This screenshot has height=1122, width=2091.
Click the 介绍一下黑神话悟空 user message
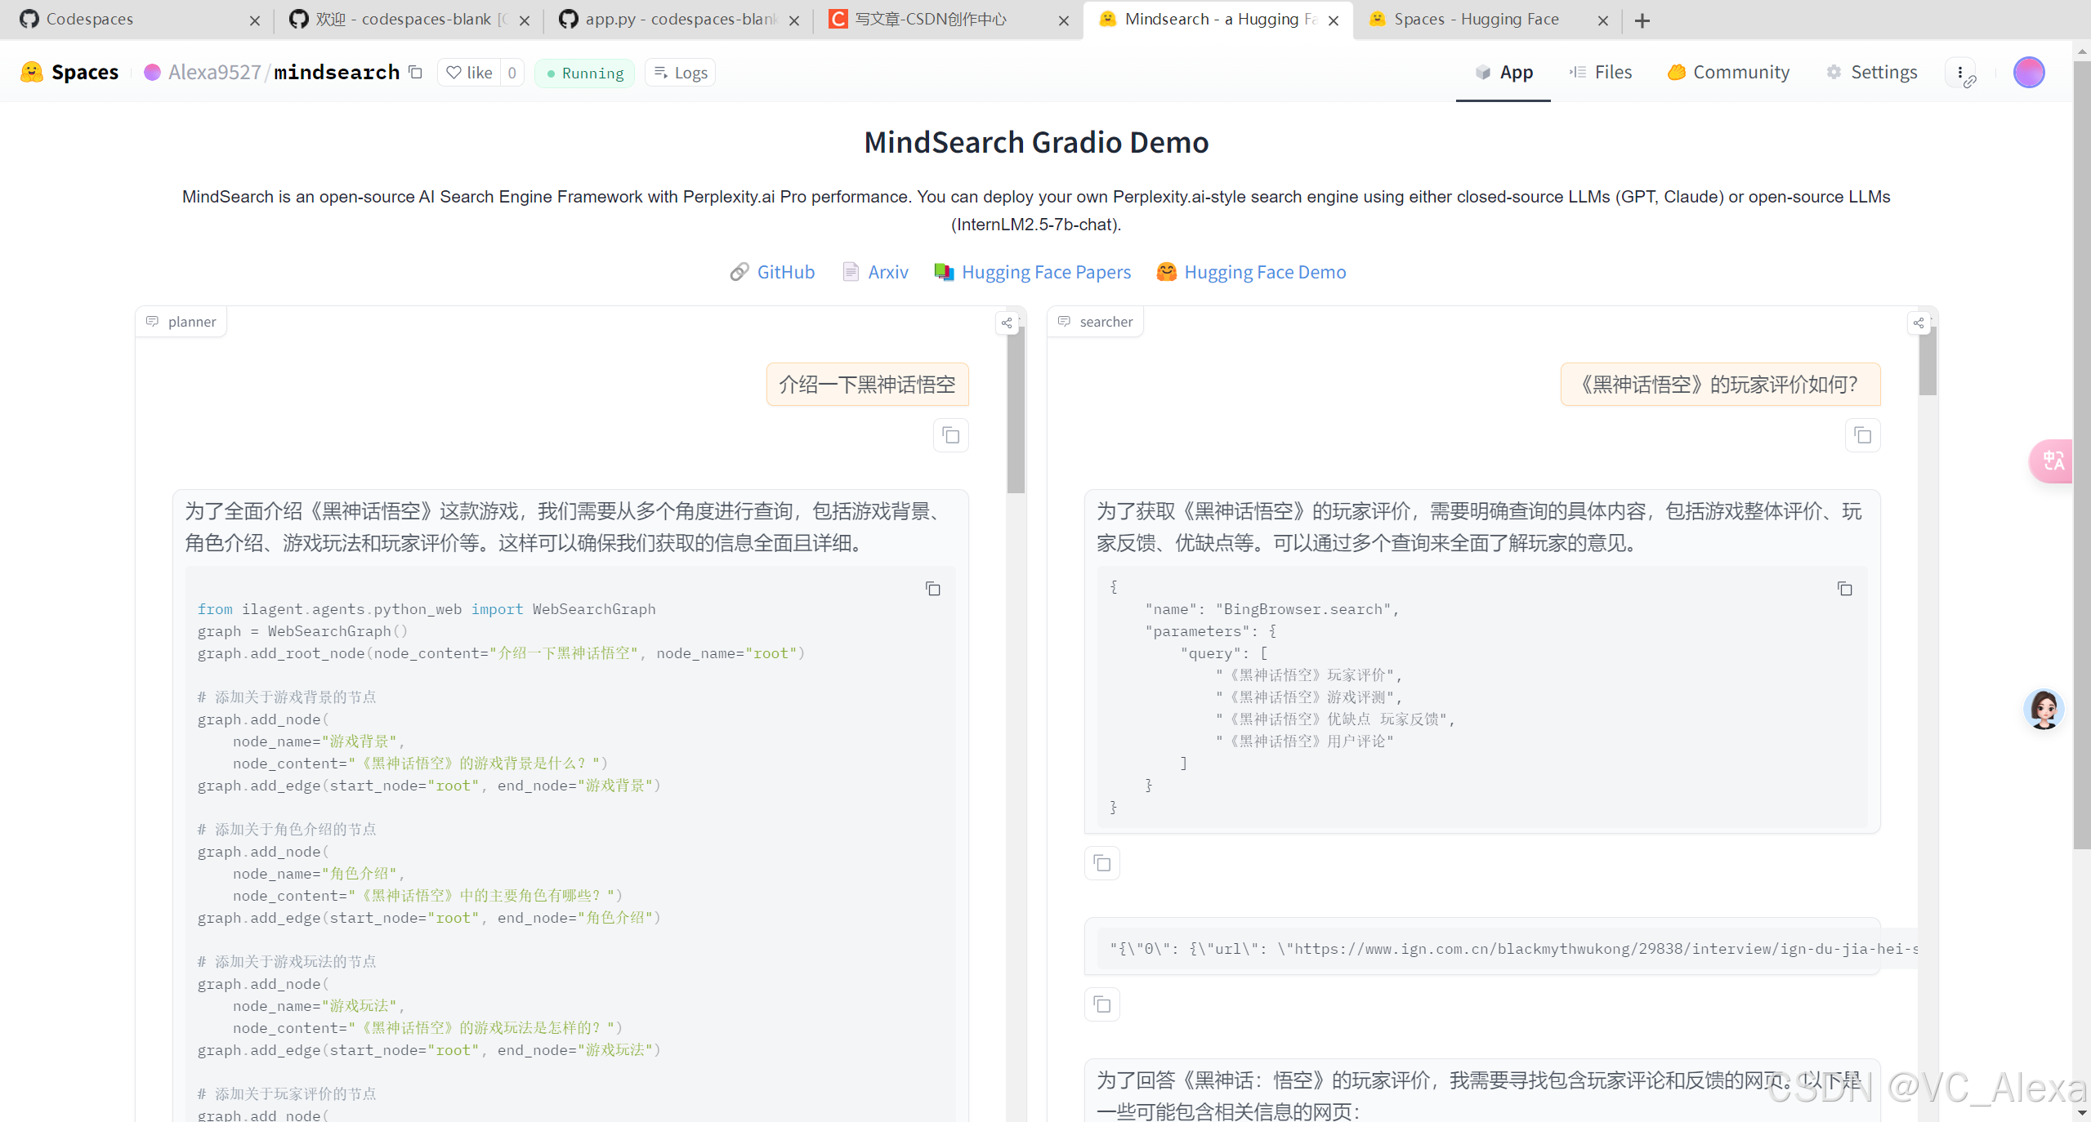[x=867, y=385]
